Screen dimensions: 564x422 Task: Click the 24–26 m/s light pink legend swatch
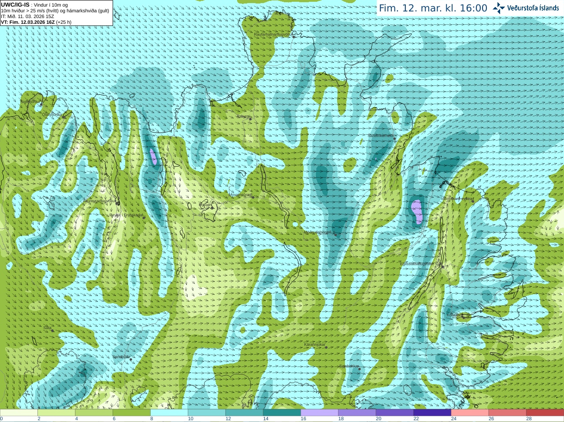(x=470, y=413)
